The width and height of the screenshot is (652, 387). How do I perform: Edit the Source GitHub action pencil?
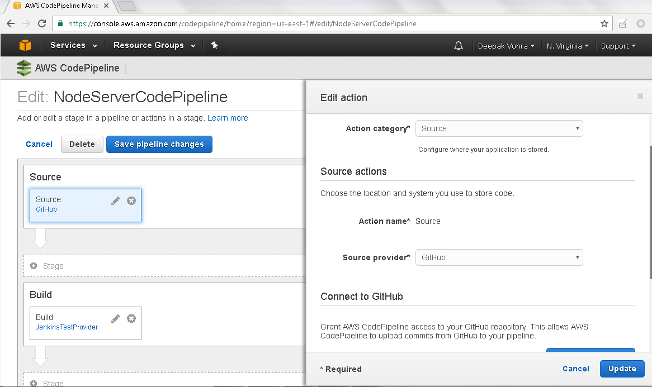tap(116, 201)
